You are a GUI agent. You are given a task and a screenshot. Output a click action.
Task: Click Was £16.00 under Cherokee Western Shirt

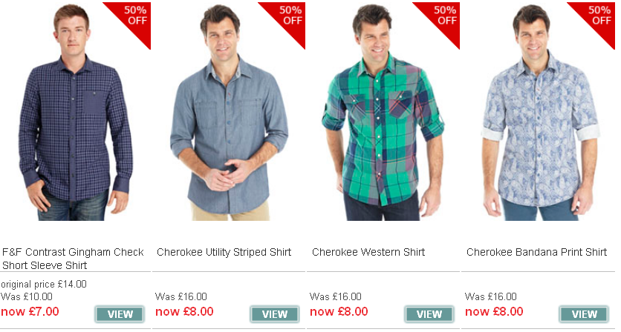point(336,296)
